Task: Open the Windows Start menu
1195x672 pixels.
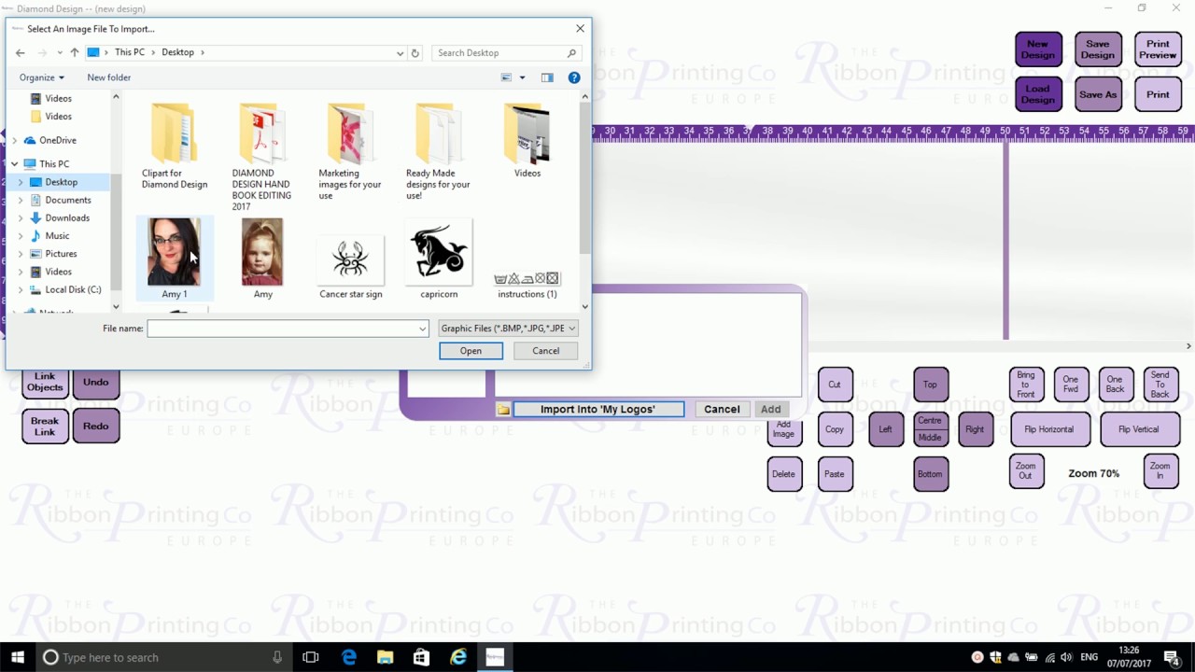Action: 18,657
